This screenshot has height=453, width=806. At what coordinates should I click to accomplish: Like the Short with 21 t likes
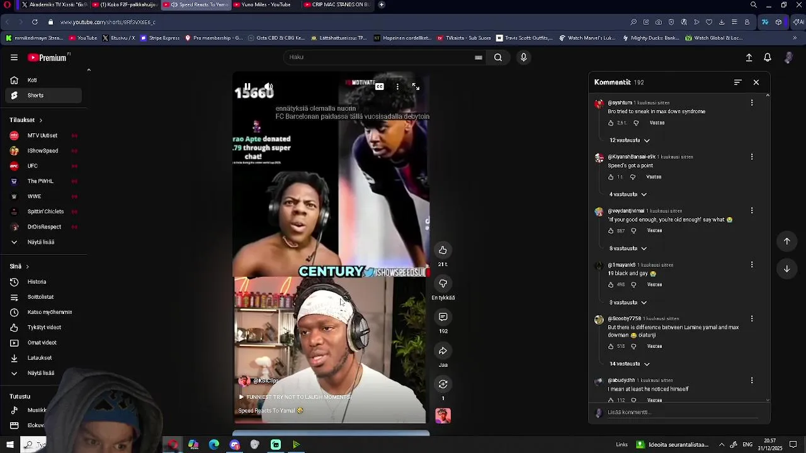(x=443, y=250)
